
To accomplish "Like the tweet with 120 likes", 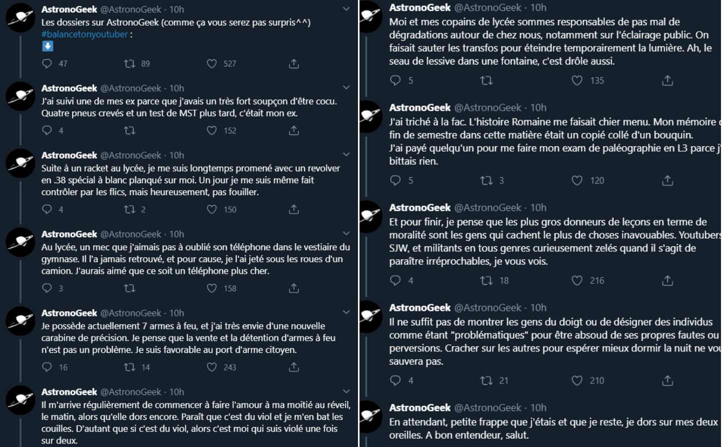I will (577, 180).
